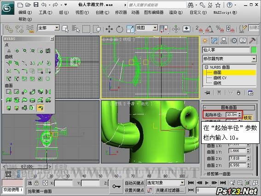Collapse the NURBS 曲面 stack entry
This screenshot has height=196, width=261.
pos(206,67)
